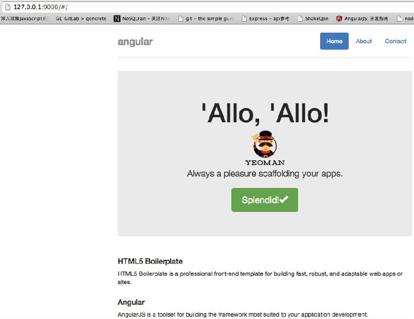This screenshot has height=319, width=414.
Task: Click the Yeoman mascot image
Action: pos(264,144)
